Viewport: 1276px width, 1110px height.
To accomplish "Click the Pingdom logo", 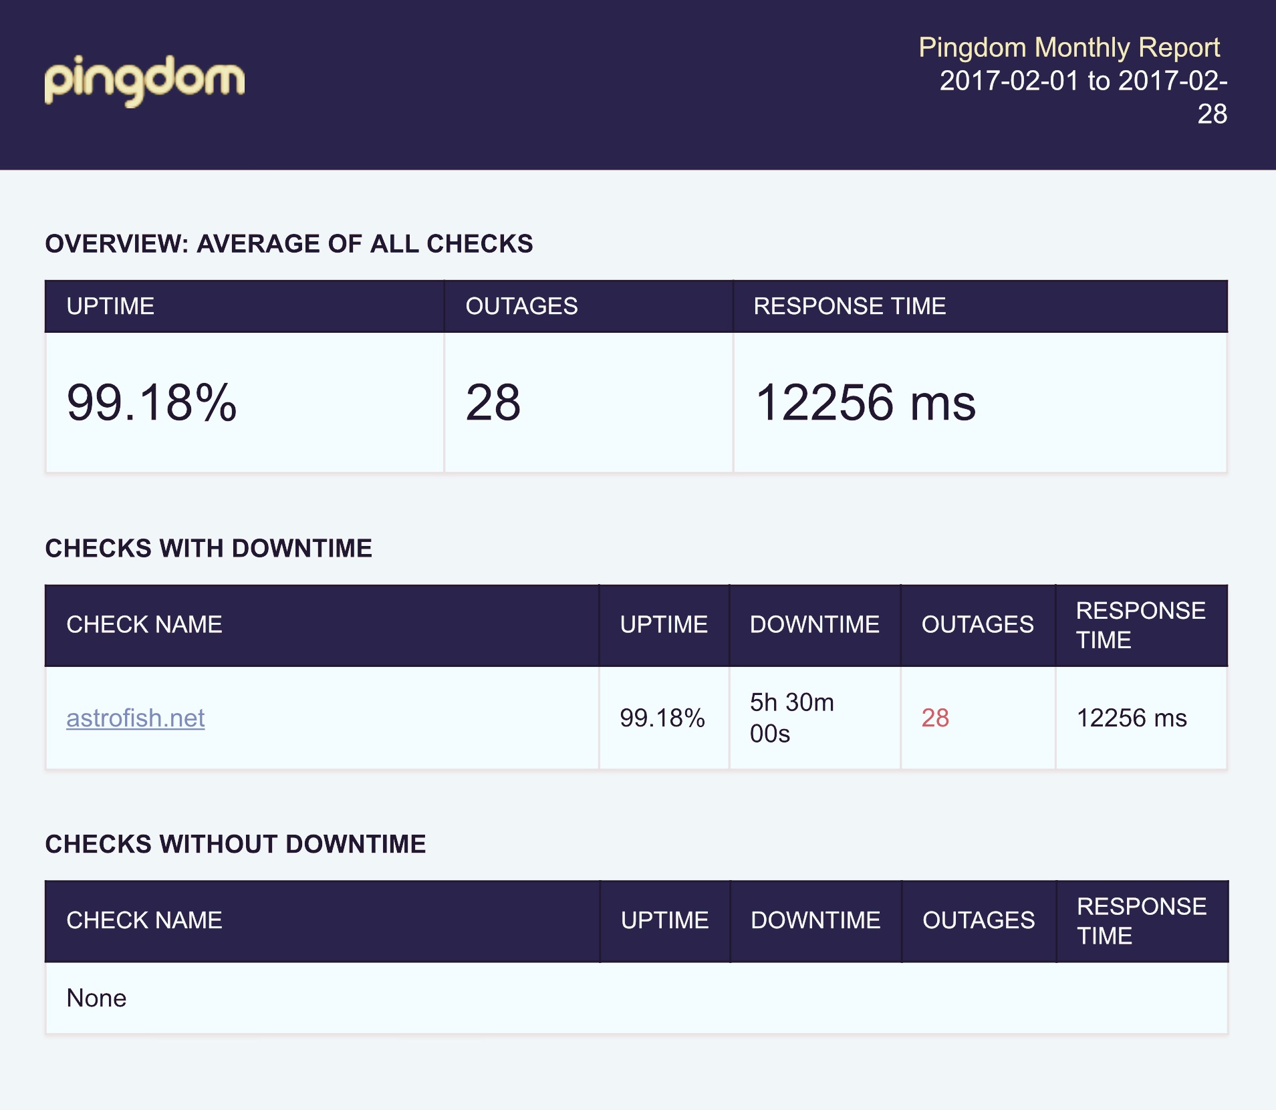I will (144, 81).
